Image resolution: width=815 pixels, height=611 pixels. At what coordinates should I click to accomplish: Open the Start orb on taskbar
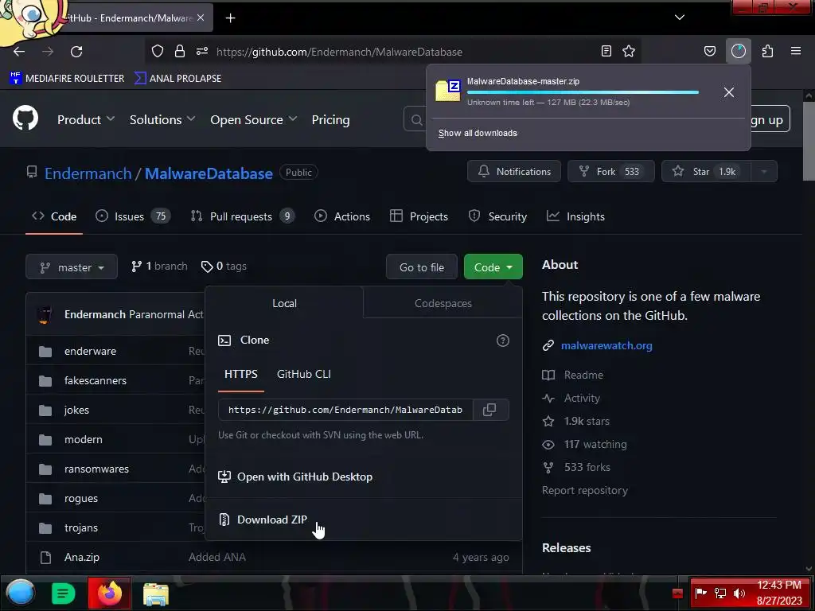pyautogui.click(x=20, y=593)
